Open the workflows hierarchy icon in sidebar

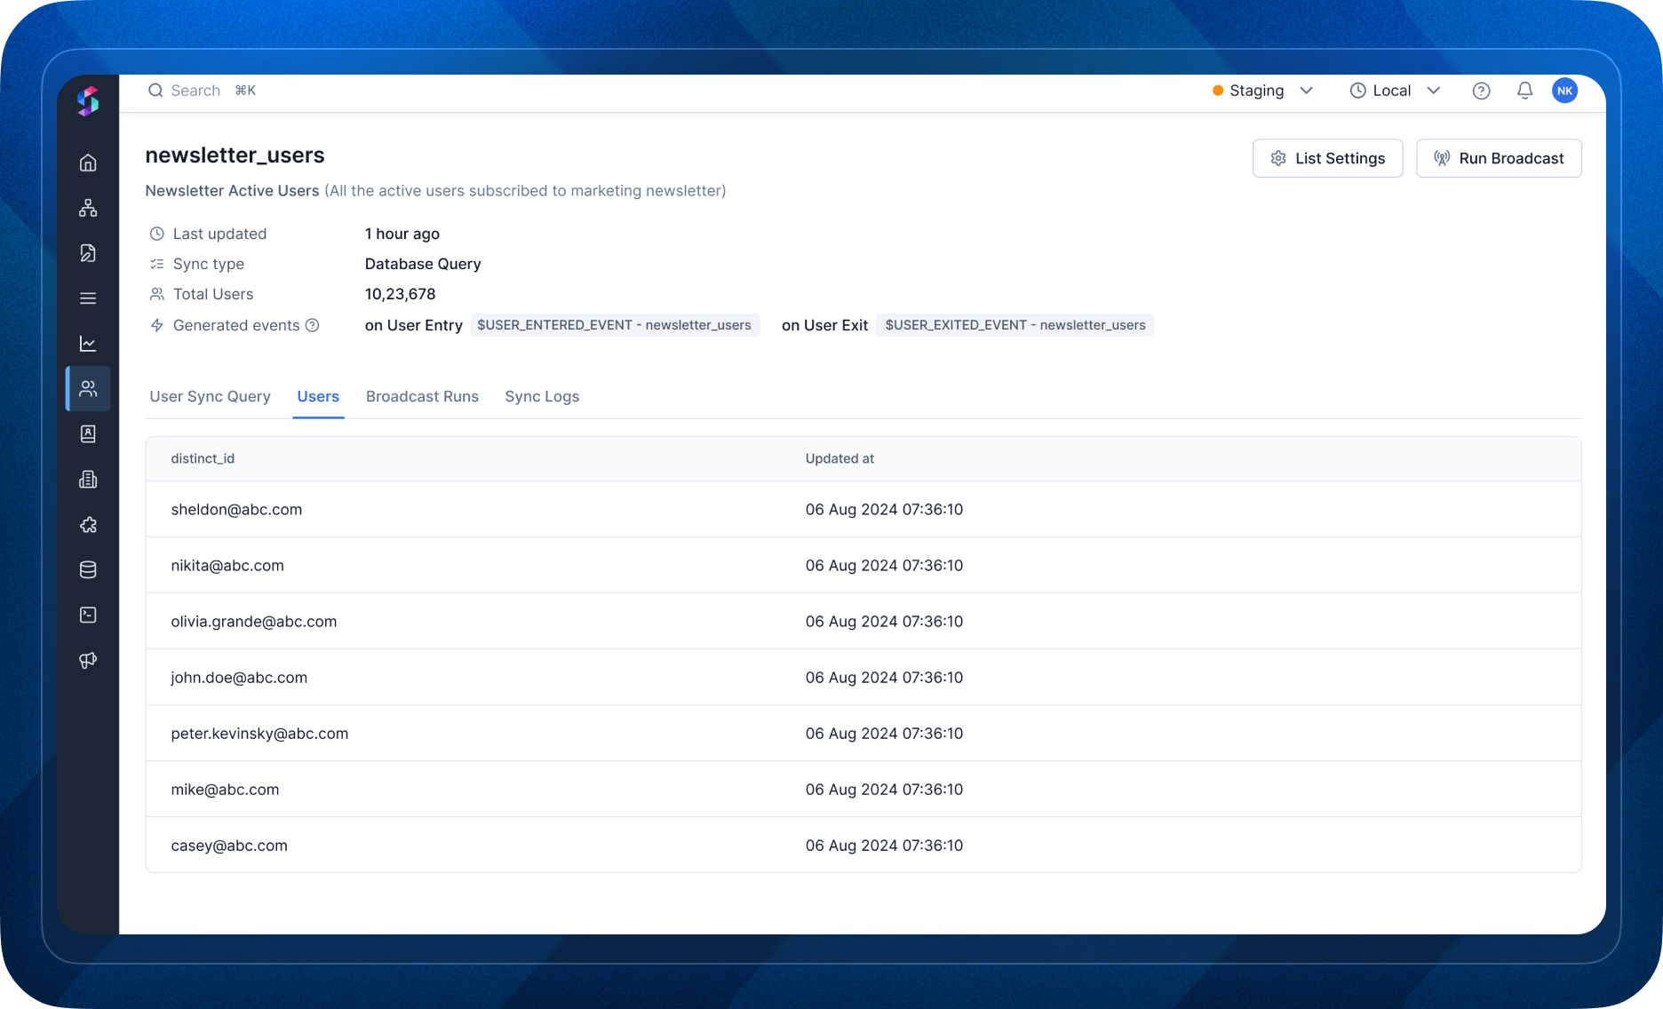[88, 208]
